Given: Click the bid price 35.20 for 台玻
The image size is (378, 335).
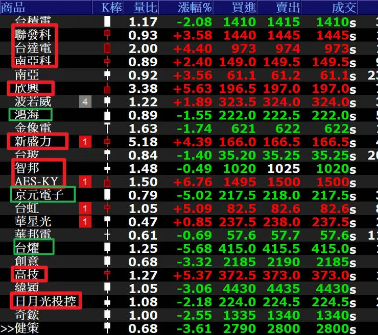Looking at the screenshot, I should coord(238,156).
